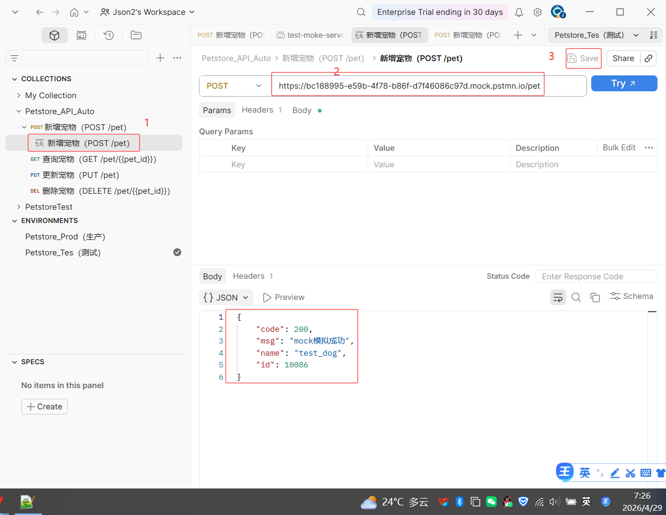Viewport: 666px width, 515px height.
Task: Add a new tab with plus icon
Action: click(518, 35)
